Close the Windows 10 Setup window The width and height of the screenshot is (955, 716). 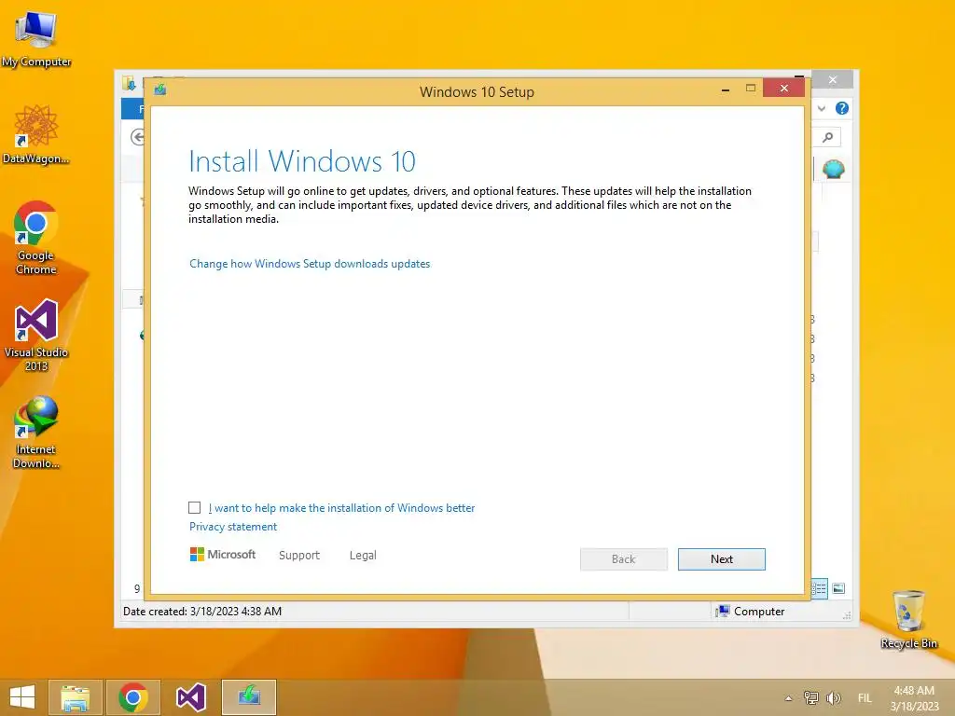[x=783, y=89]
